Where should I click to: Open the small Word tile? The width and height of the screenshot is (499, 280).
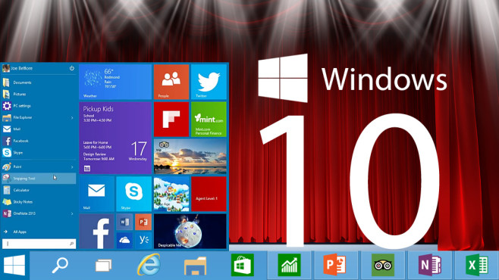point(124,222)
